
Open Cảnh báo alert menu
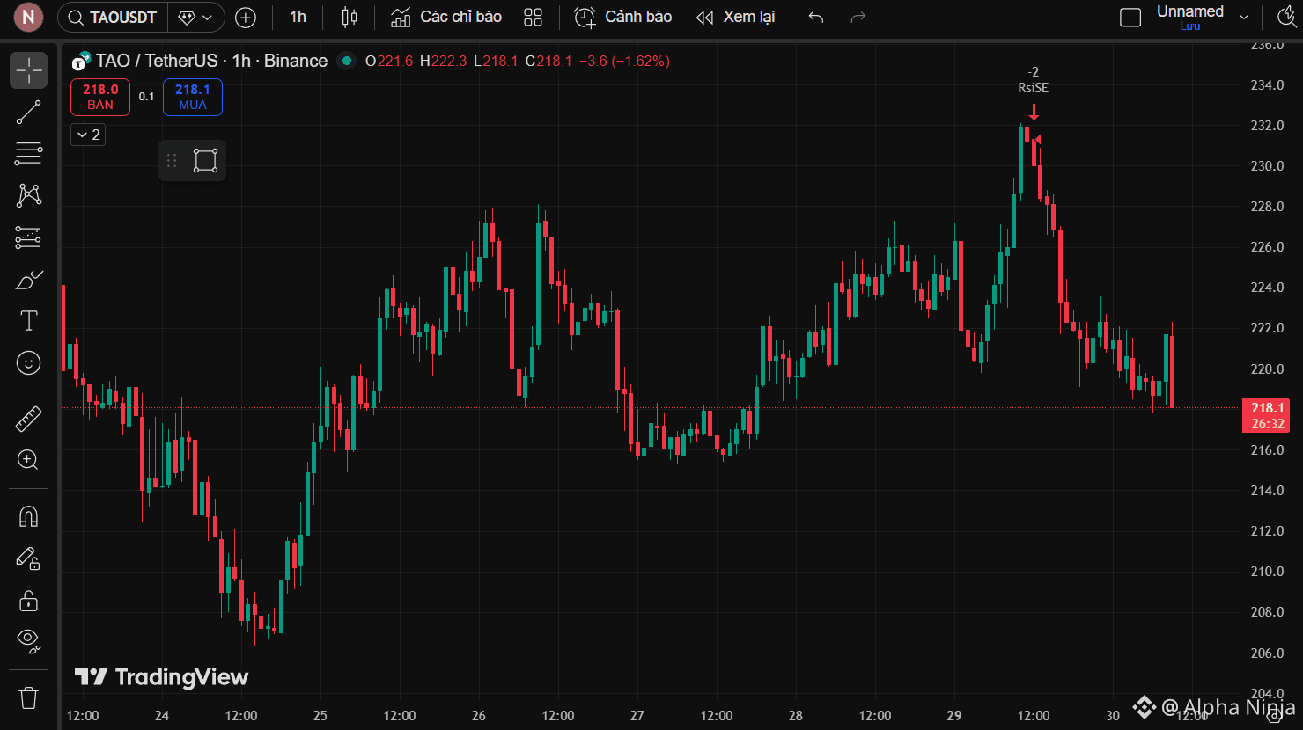tap(622, 18)
